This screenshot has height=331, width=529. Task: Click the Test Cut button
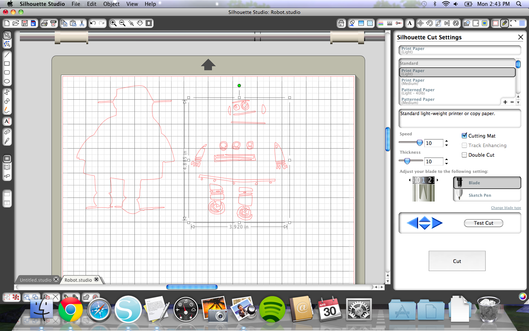[x=483, y=223]
